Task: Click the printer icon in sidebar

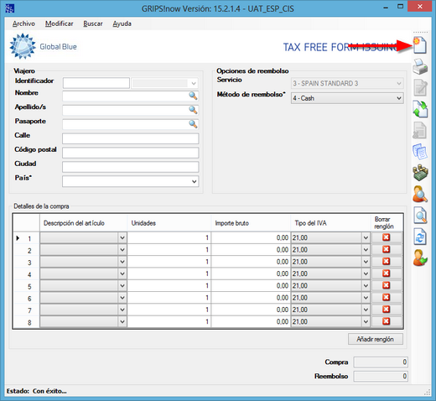Action: [420, 66]
